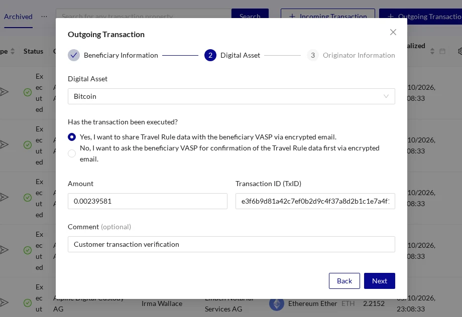Click the second row outgoing arrow icon
The image size is (462, 317).
[x=4, y=144]
